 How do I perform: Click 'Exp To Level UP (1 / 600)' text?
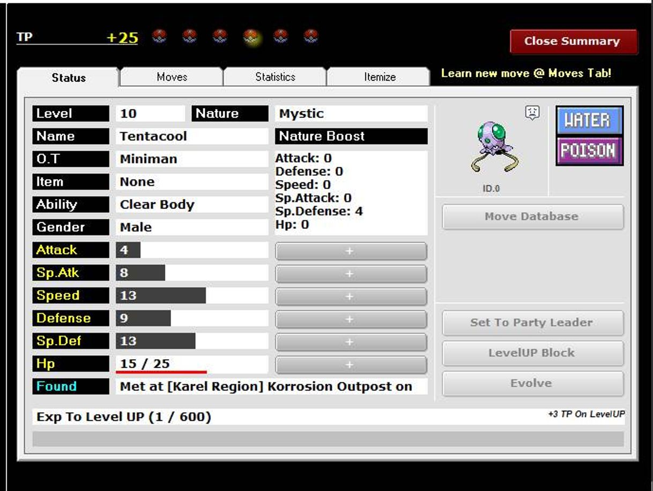point(124,416)
